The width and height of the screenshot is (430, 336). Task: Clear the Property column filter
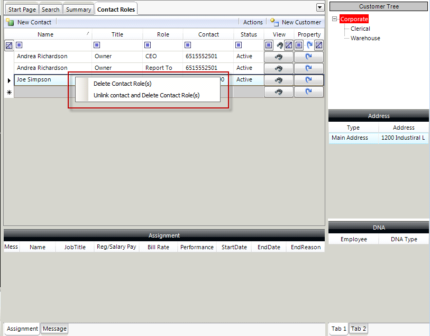click(x=318, y=45)
